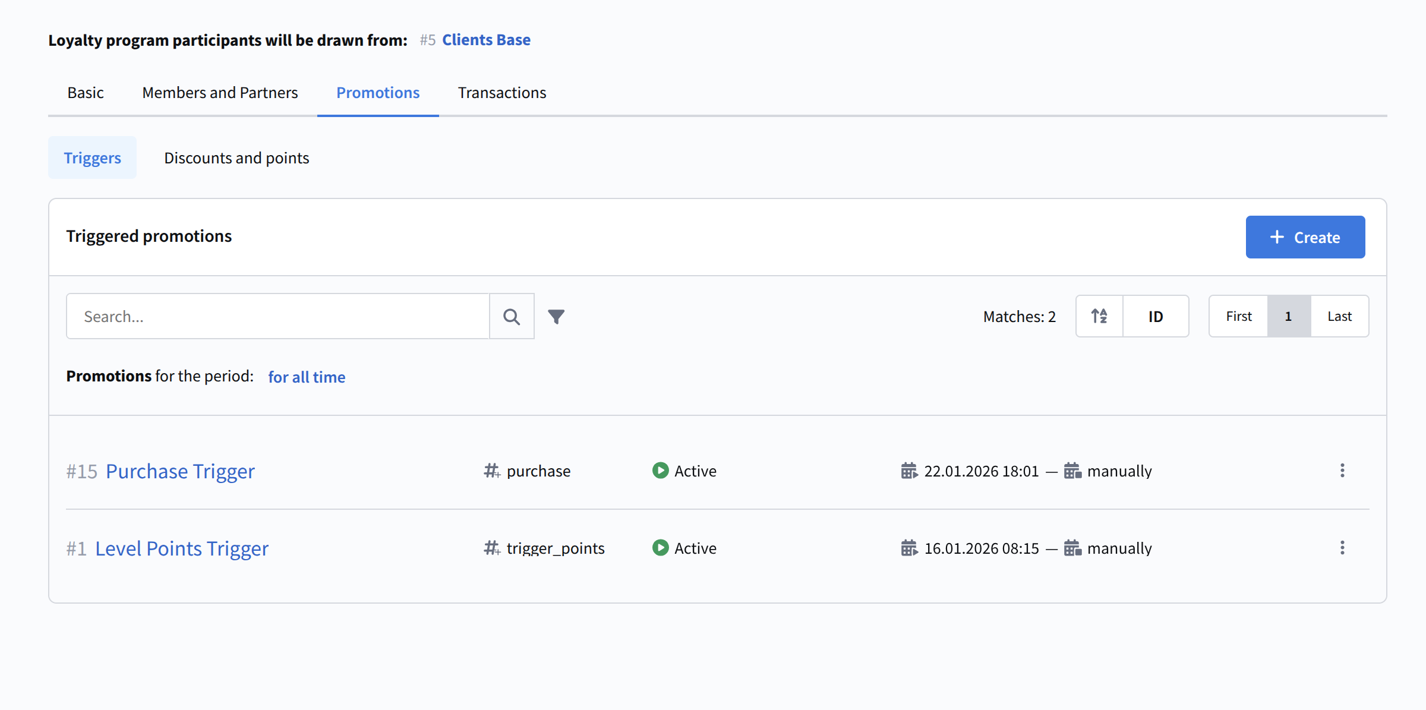Select the Discounts and points sub-tab
1426x710 pixels.
[x=236, y=158]
